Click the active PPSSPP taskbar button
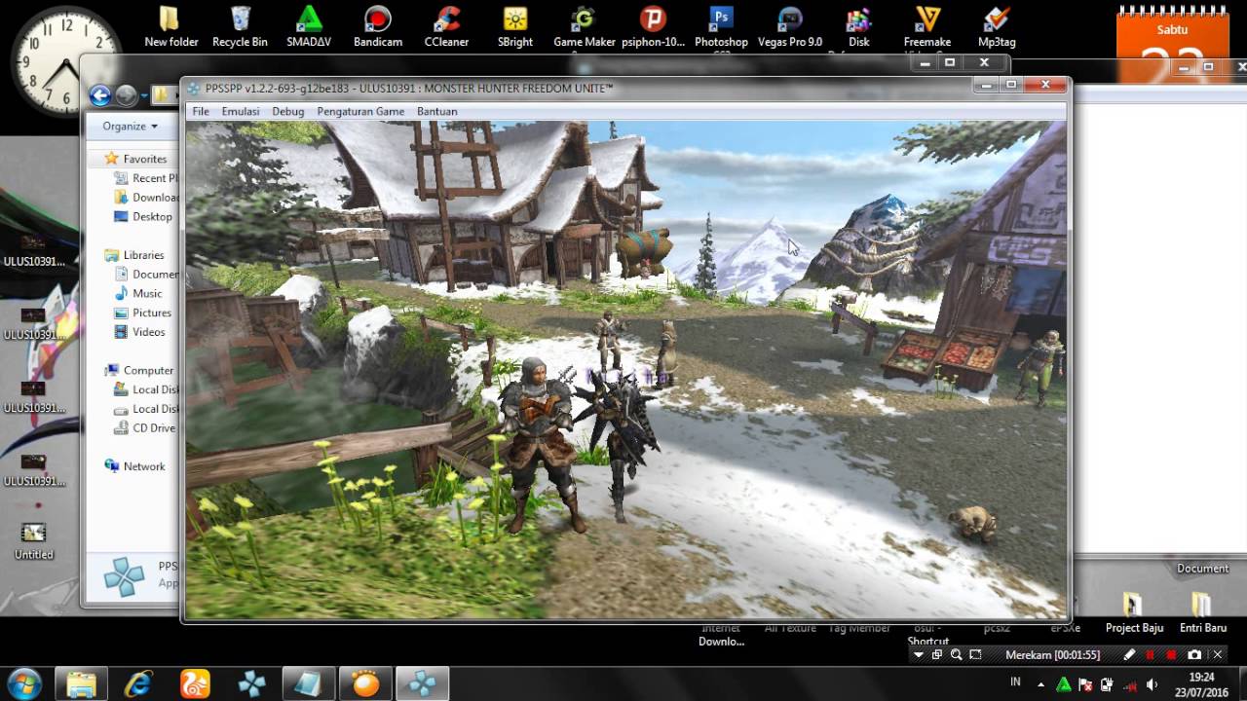This screenshot has height=701, width=1247. [422, 683]
